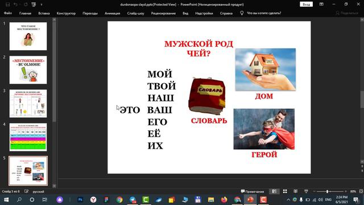364x205 pixels.
Task: Toggle the Примечания comments pane button
Action: 253,191
